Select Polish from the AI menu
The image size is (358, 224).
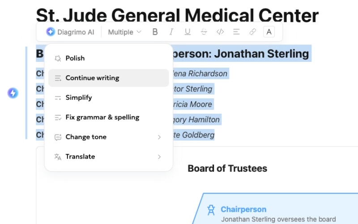pos(75,58)
